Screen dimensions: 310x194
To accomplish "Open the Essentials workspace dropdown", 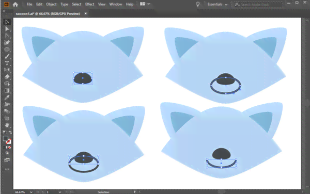I will click(x=218, y=4).
